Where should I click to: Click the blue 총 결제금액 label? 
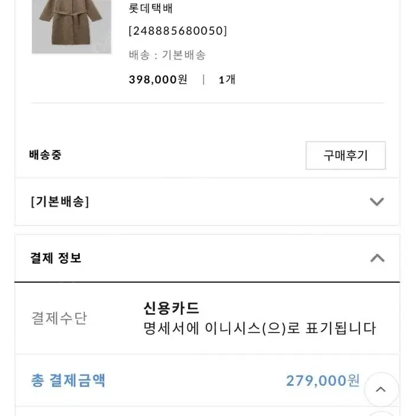(x=68, y=380)
